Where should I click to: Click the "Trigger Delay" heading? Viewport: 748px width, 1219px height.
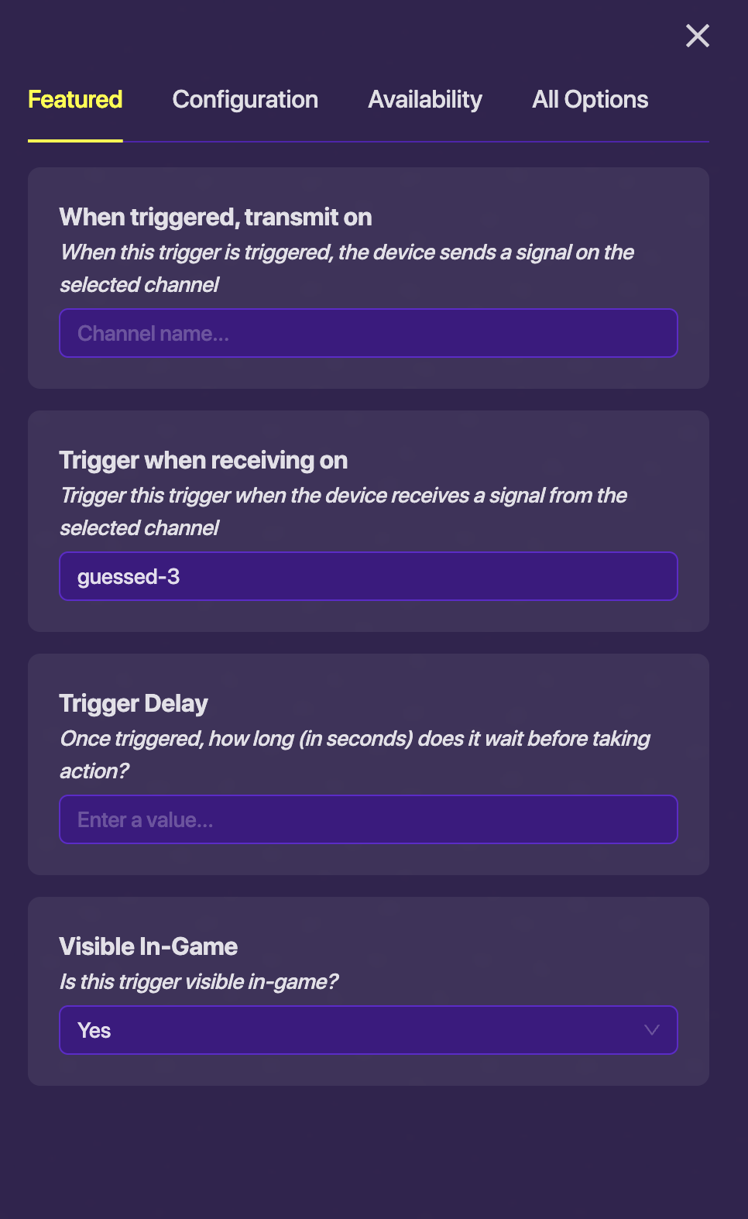point(133,704)
